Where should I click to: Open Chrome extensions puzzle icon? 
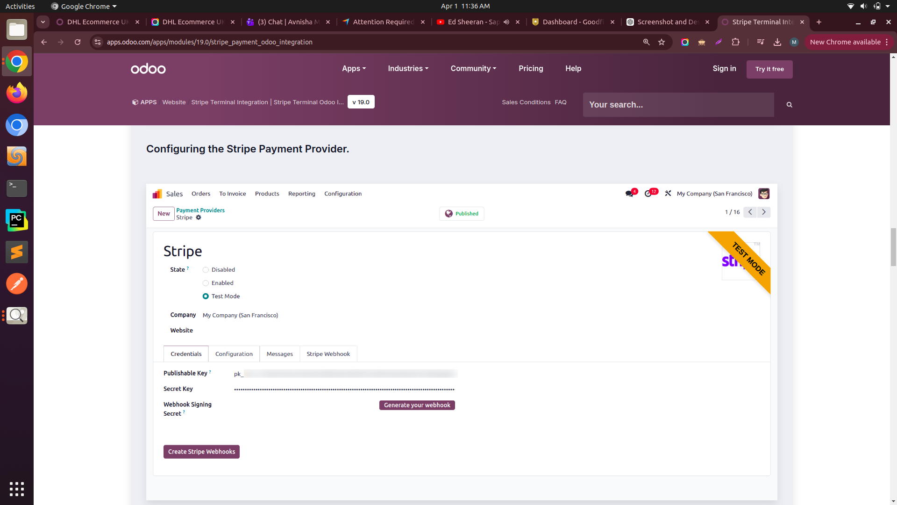click(735, 42)
